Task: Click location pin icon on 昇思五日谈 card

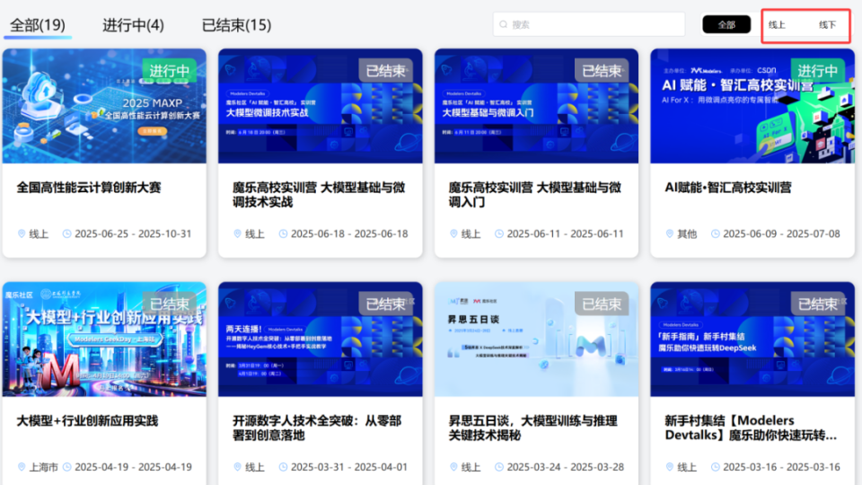Action: 453,467
